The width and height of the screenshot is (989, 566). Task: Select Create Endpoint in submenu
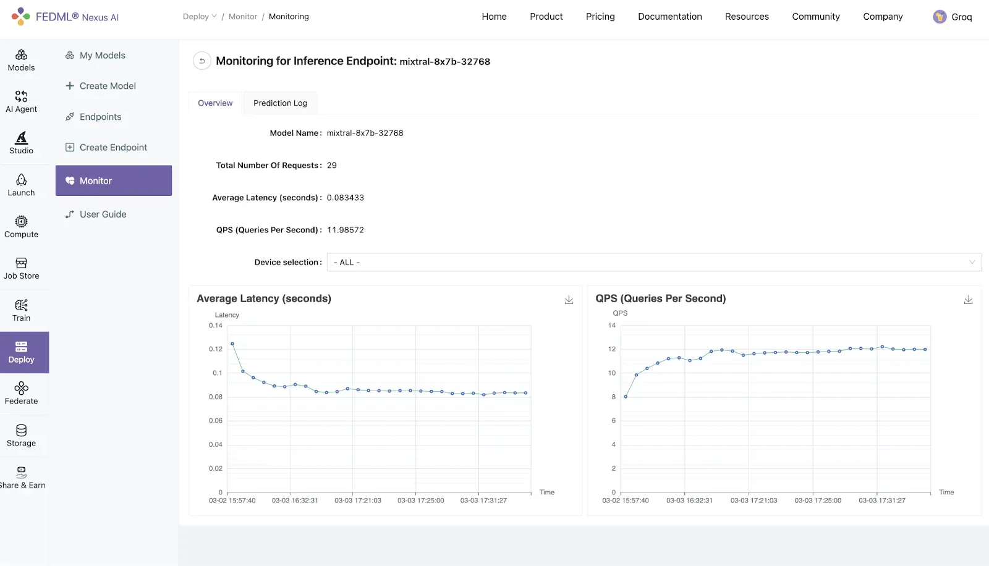click(114, 147)
